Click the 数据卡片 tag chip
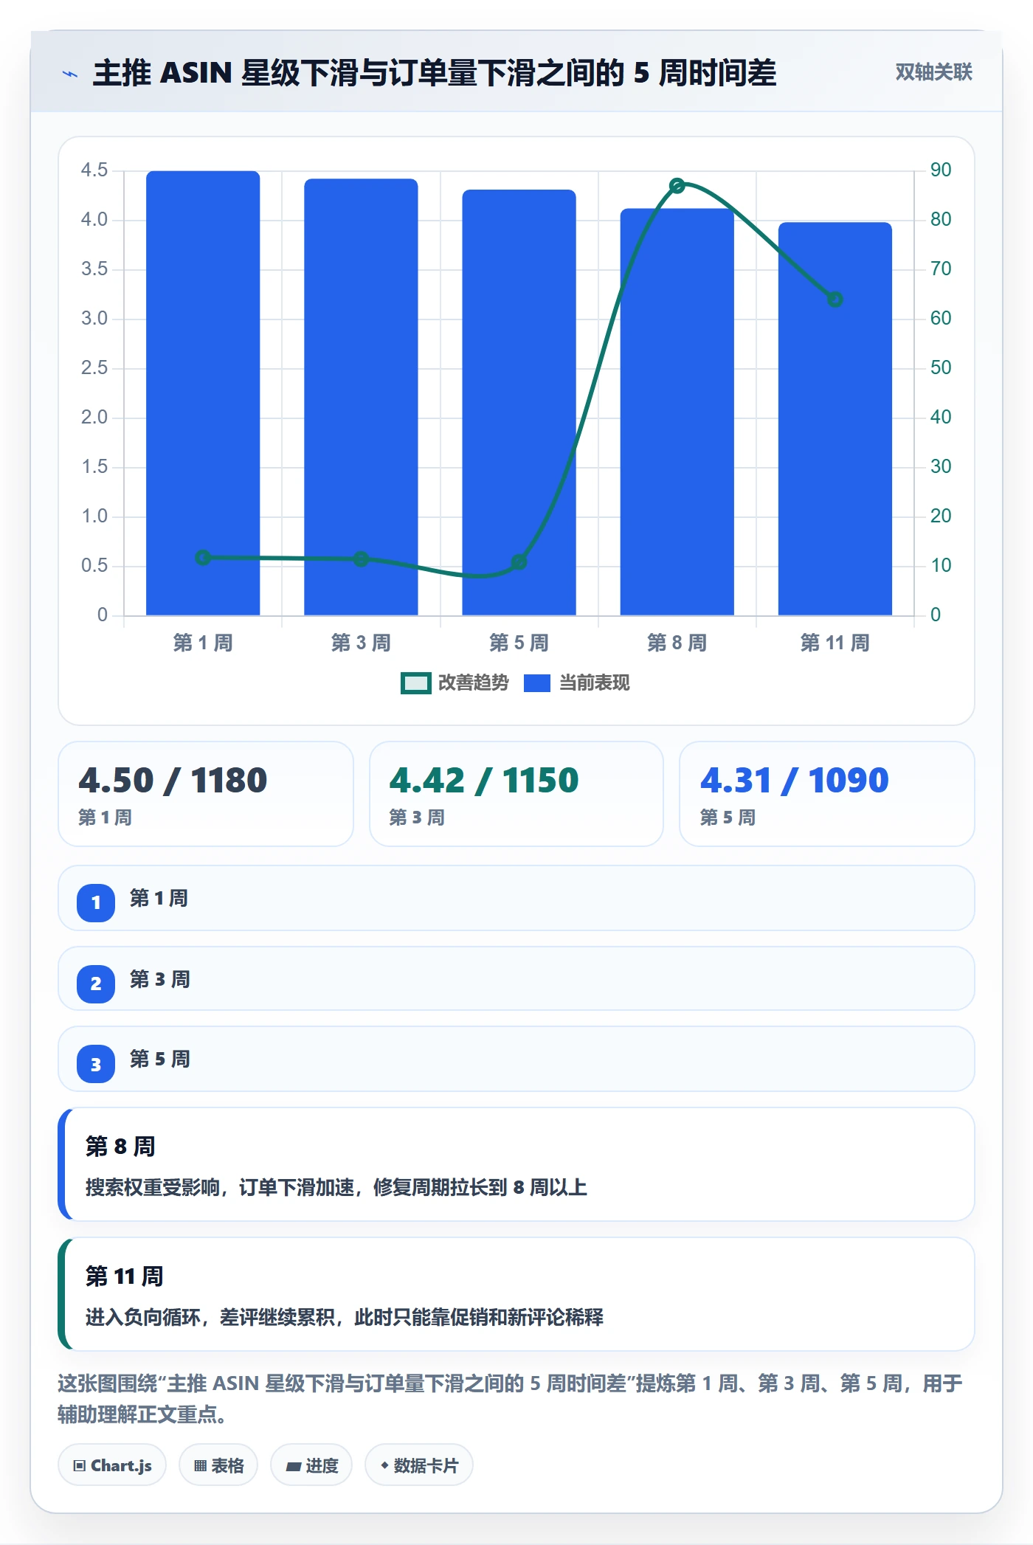This screenshot has width=1033, height=1545. point(419,1465)
